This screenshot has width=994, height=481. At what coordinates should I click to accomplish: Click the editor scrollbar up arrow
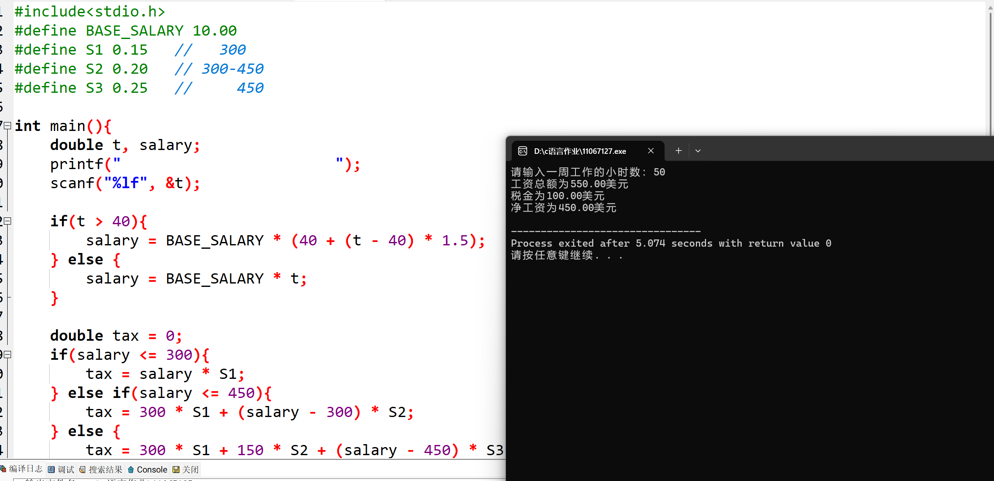pyautogui.click(x=991, y=7)
